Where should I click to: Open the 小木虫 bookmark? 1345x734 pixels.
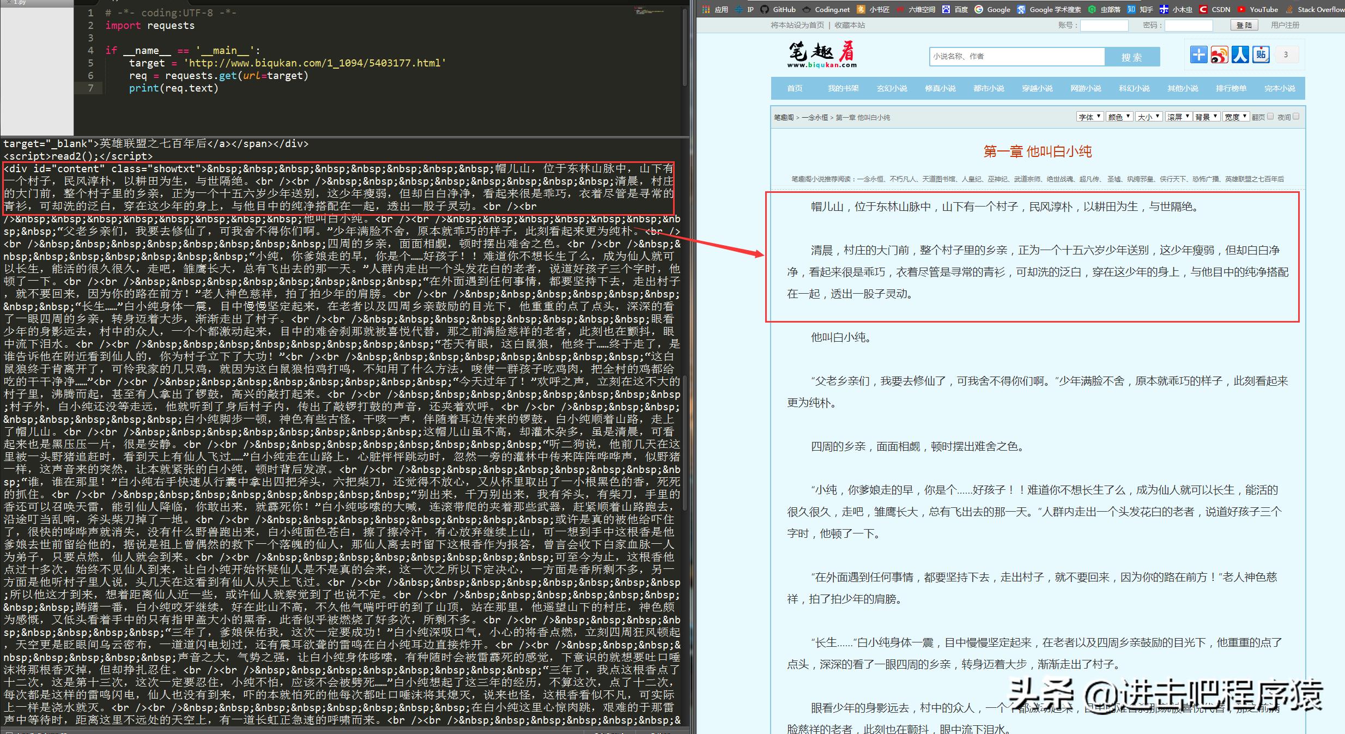tap(1176, 9)
